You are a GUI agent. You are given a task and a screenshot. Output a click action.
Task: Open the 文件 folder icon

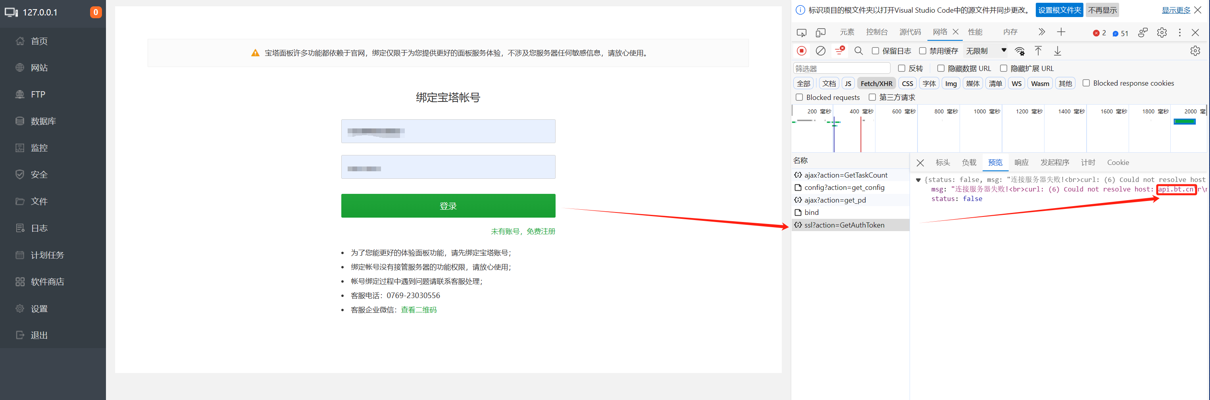tap(20, 201)
